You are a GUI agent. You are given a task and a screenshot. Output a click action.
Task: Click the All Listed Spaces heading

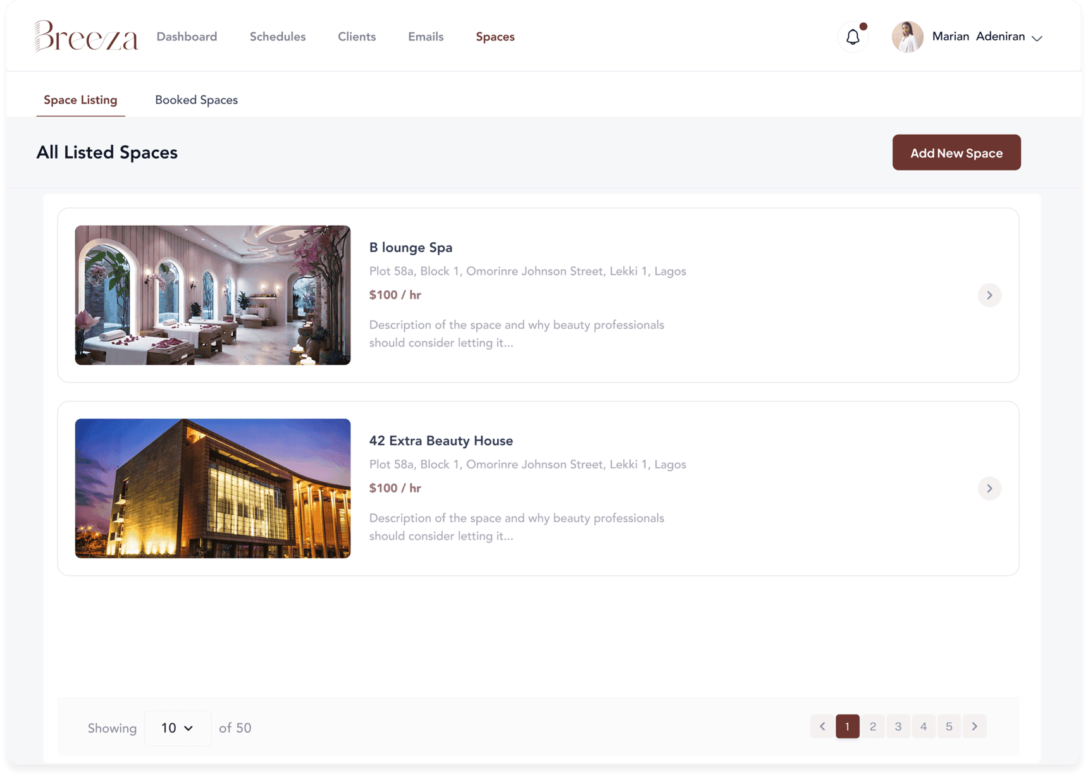[107, 152]
